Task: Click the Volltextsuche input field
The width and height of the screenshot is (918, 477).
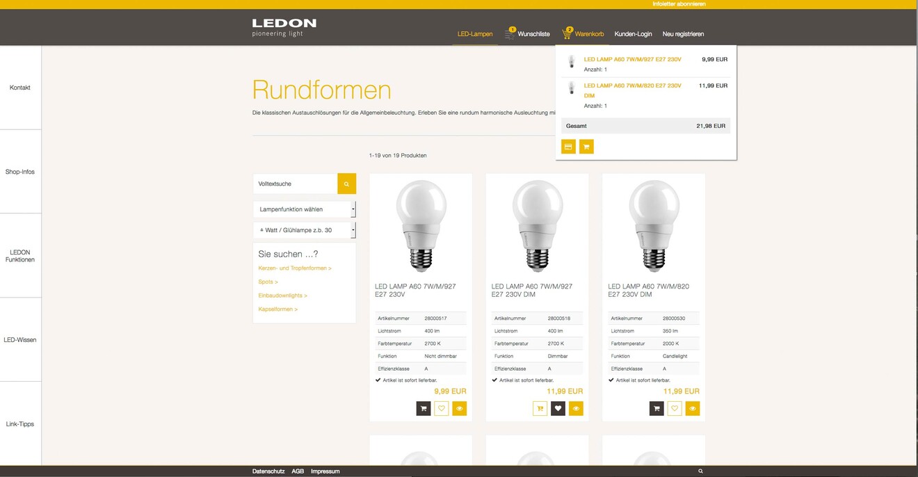Action: (295, 184)
